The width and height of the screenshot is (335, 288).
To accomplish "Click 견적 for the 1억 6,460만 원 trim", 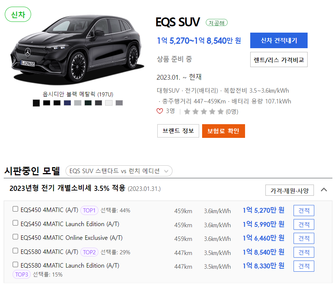I will 304,238.
